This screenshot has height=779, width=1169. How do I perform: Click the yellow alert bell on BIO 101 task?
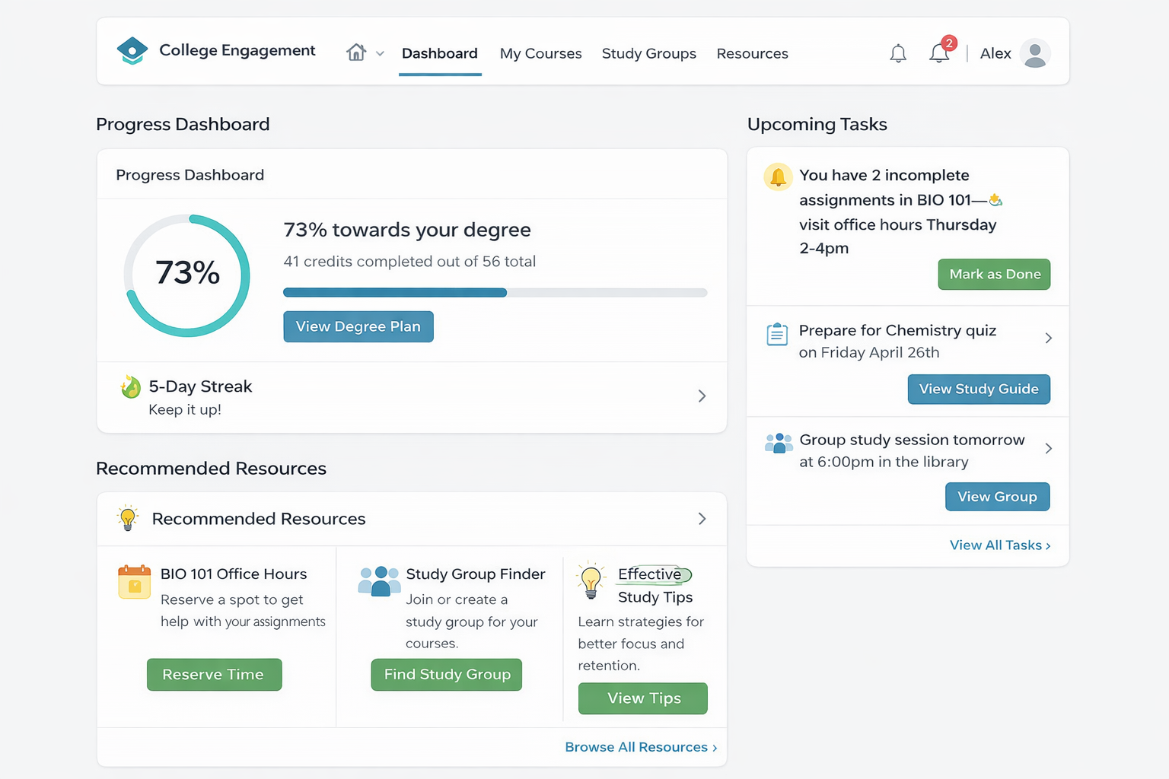click(777, 176)
